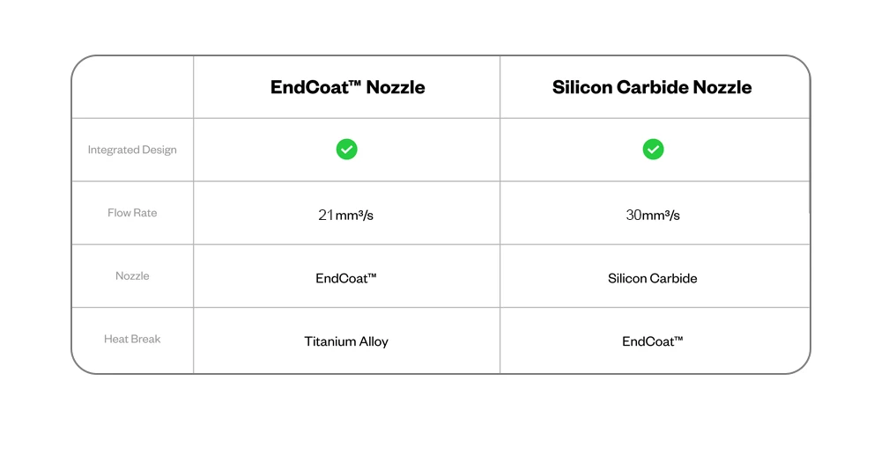Screen dimensions: 881x454
Task: Click the empty top-left header cell
Action: pyautogui.click(x=133, y=87)
